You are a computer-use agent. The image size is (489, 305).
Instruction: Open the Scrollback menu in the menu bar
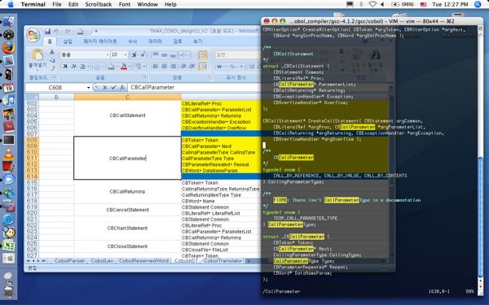99,4
